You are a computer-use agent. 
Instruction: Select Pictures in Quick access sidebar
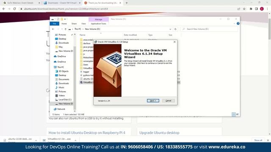pyautogui.click(x=62, y=35)
